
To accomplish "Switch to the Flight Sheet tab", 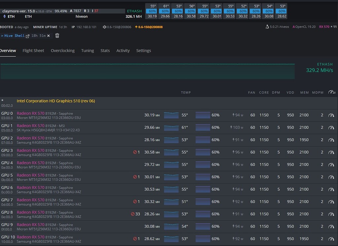I will click(x=33, y=51).
